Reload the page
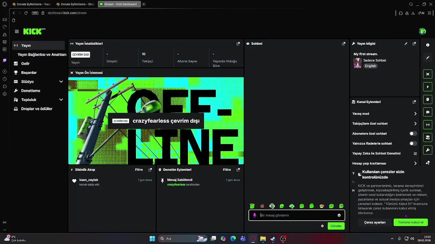The height and width of the screenshot is (244, 435). [26, 13]
